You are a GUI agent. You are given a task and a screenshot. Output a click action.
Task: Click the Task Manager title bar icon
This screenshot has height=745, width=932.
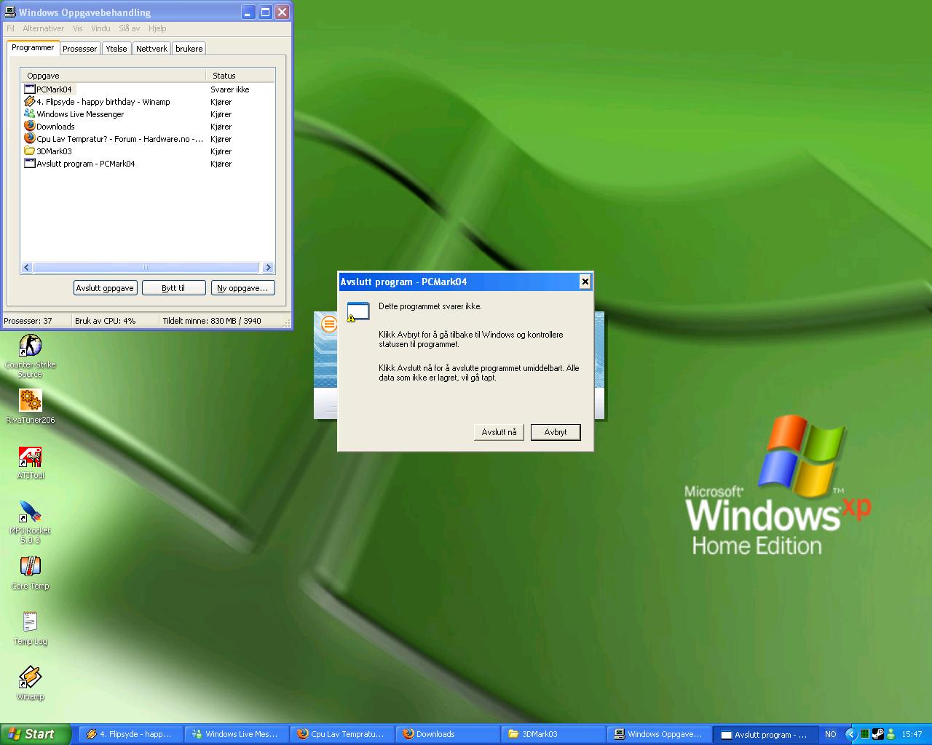tap(10, 12)
